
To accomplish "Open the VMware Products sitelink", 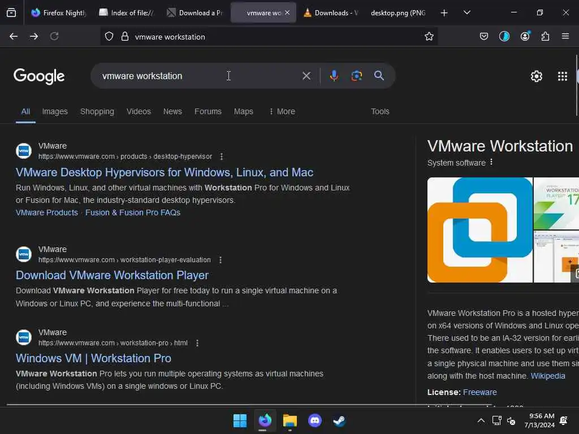I will pos(47,212).
